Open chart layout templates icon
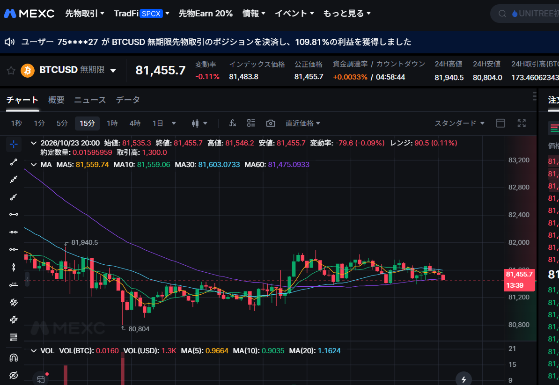 point(251,123)
